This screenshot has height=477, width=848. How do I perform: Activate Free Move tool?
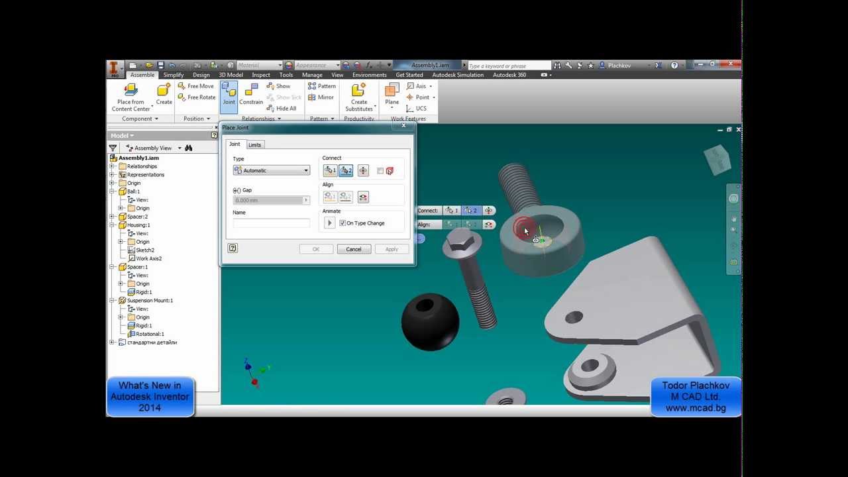pos(195,86)
